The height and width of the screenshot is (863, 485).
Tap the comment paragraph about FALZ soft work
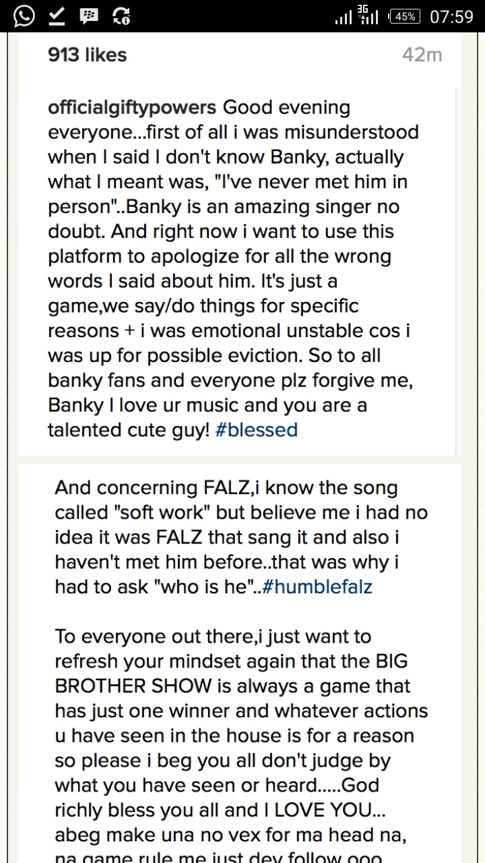click(241, 537)
